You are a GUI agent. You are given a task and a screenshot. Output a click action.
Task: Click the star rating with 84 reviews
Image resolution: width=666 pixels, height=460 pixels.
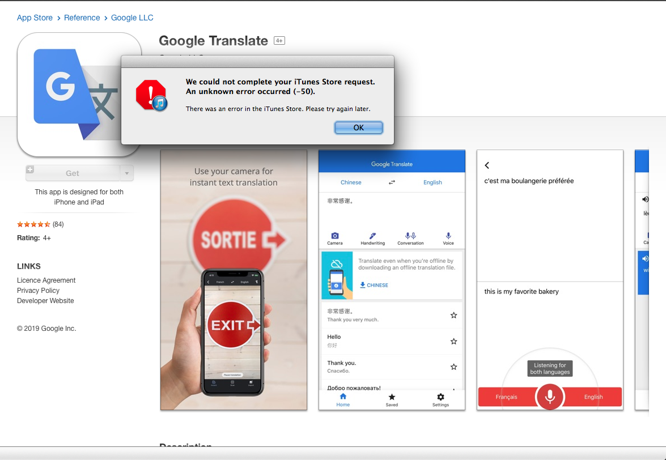[40, 224]
